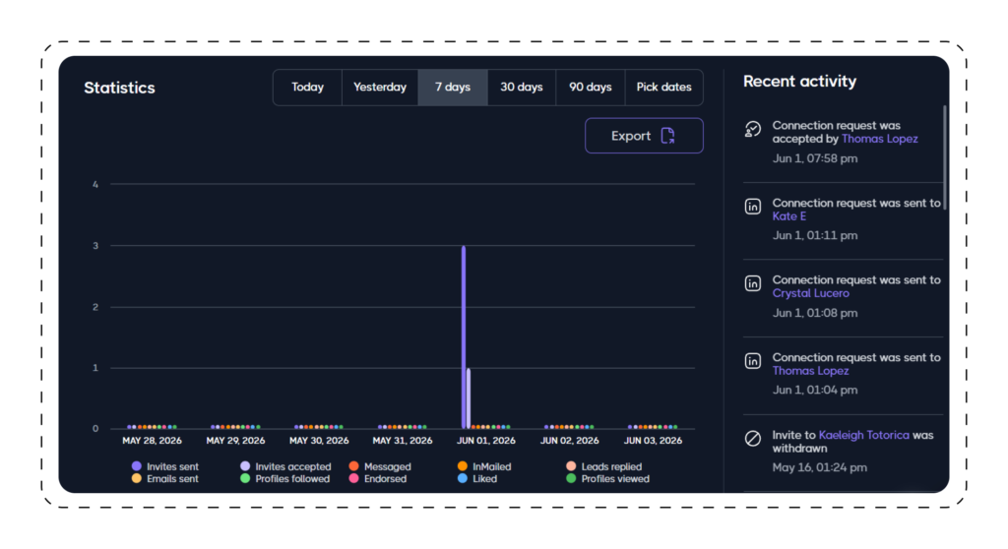Click the Invites sent legend label
Viewport: 1008px width, 549px height.
coord(172,466)
